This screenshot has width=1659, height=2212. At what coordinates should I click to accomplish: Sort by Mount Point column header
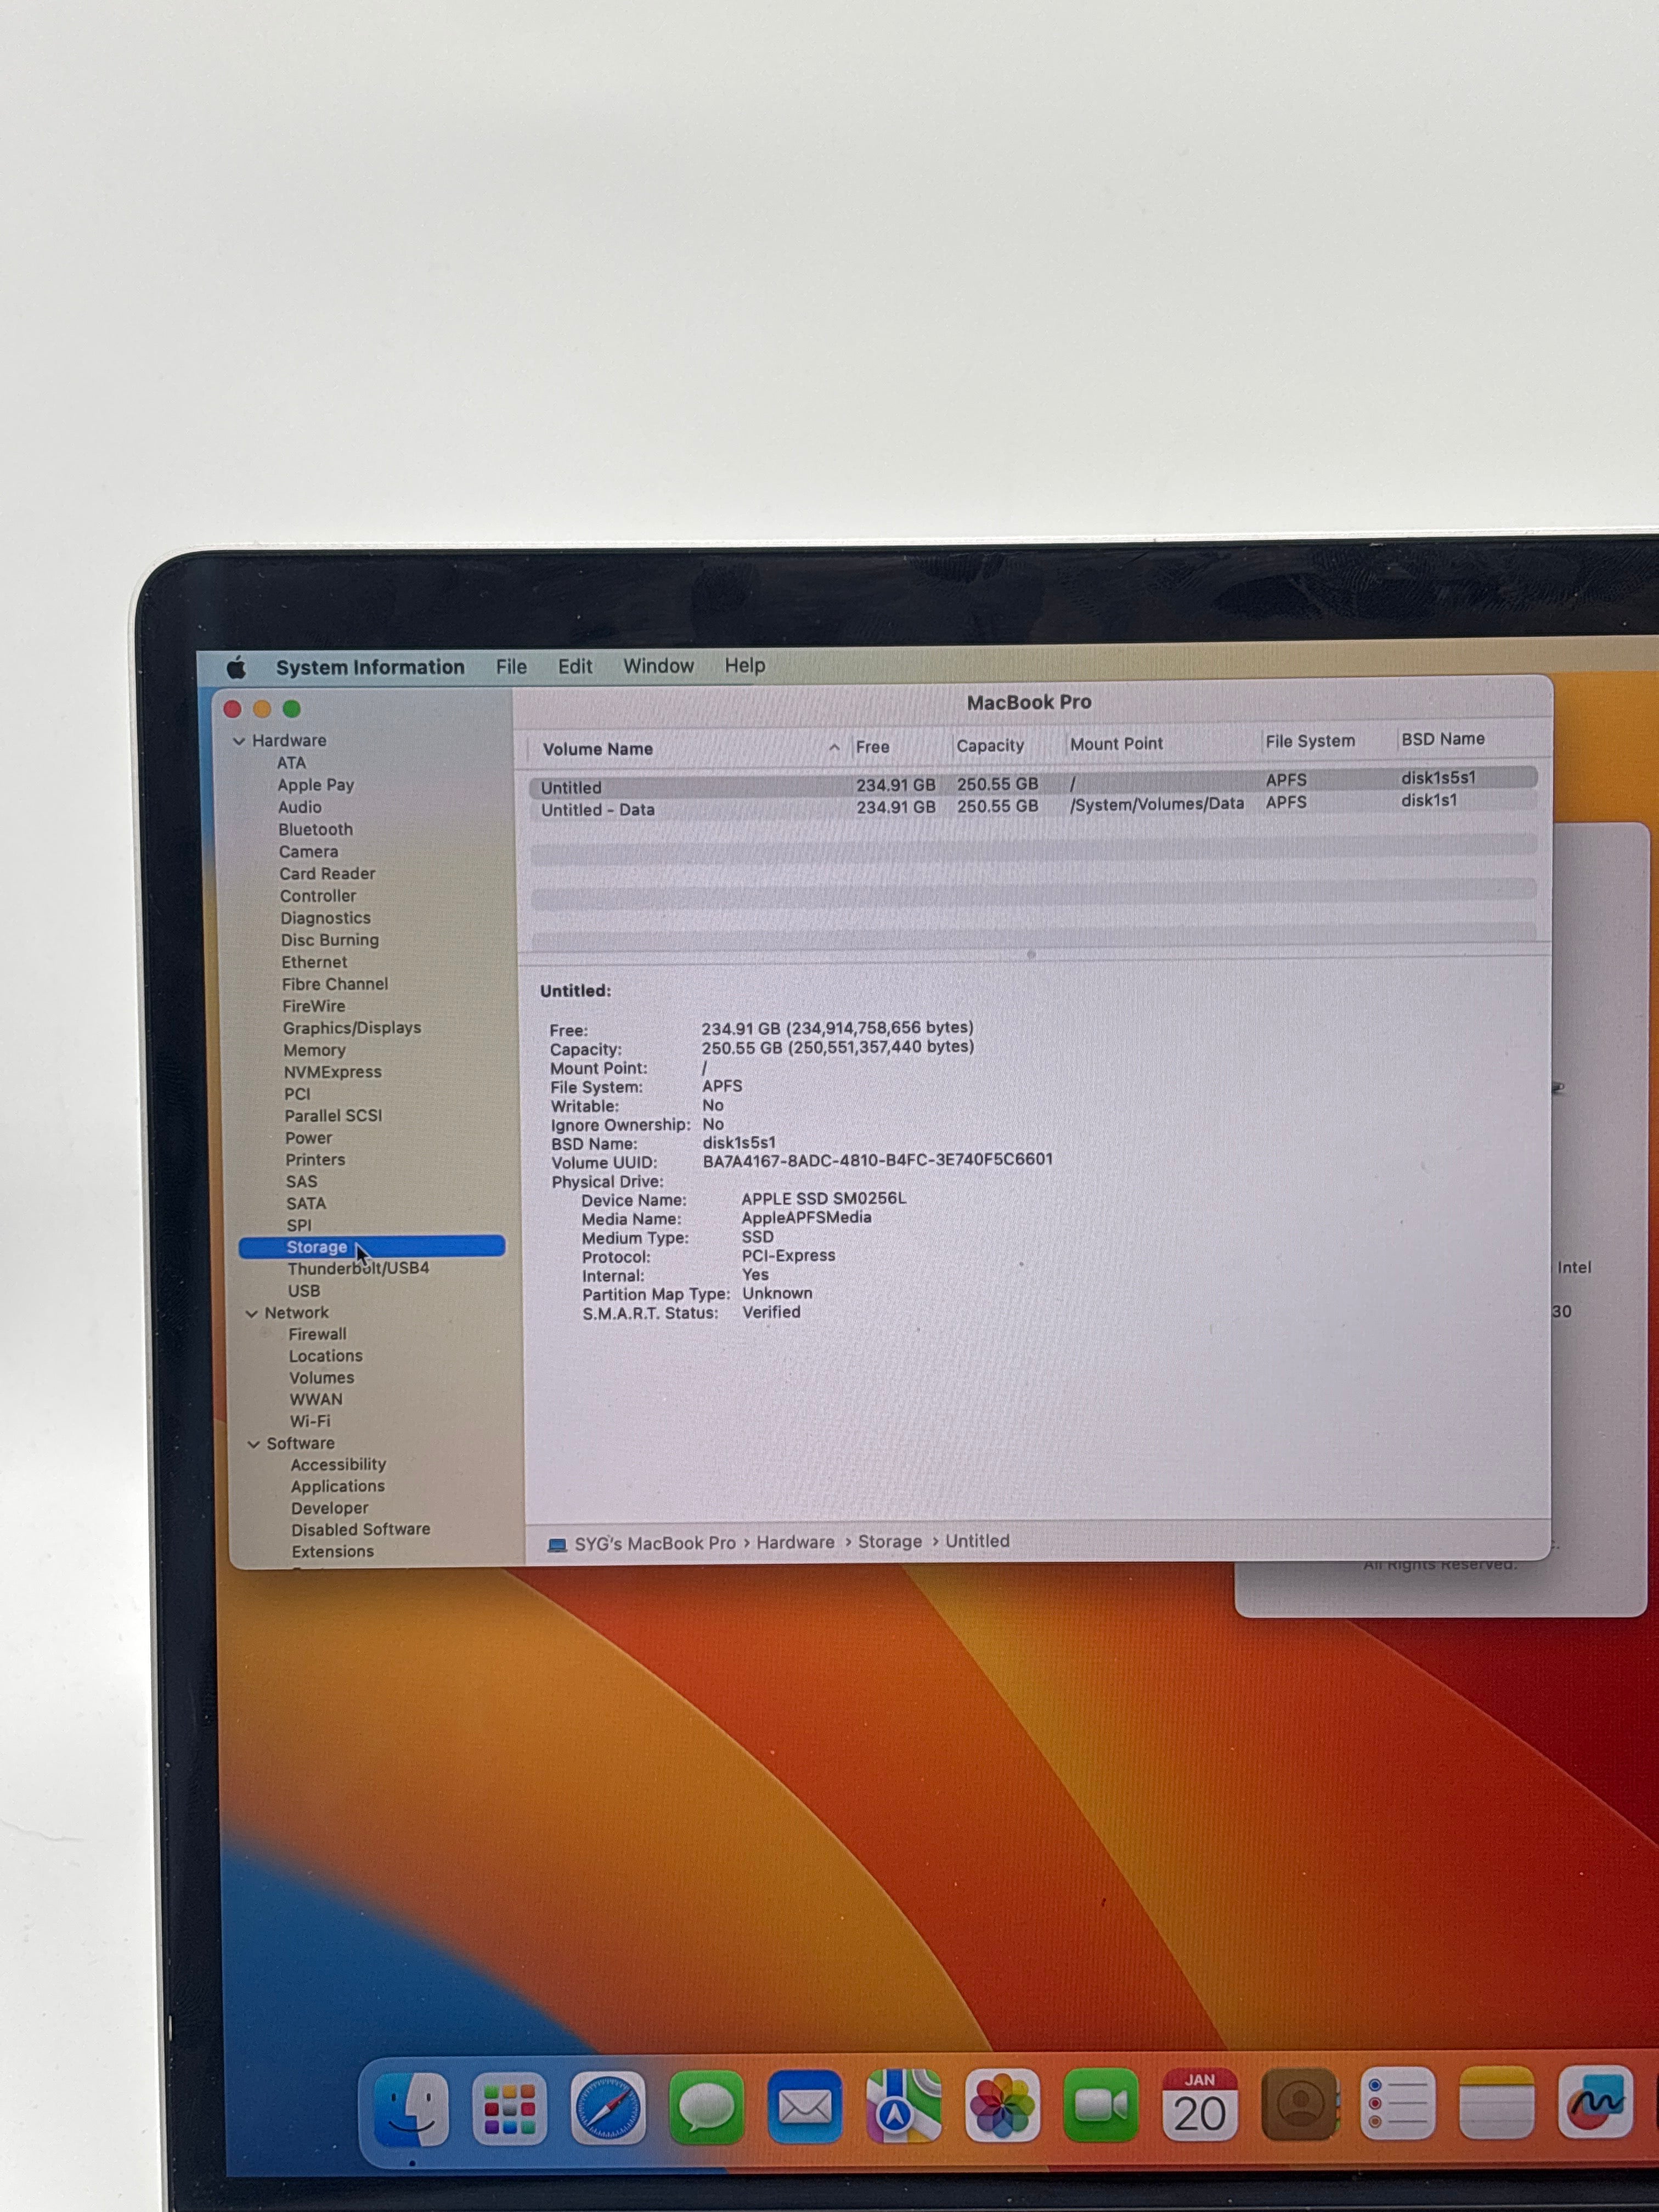tap(1116, 744)
